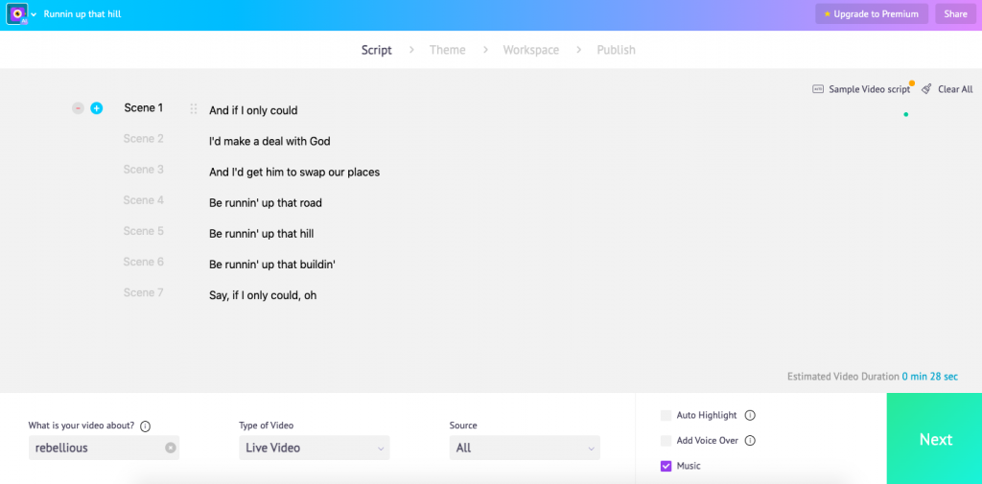Open the Type of Video dropdown
Screen dimensions: 982x484
315,448
